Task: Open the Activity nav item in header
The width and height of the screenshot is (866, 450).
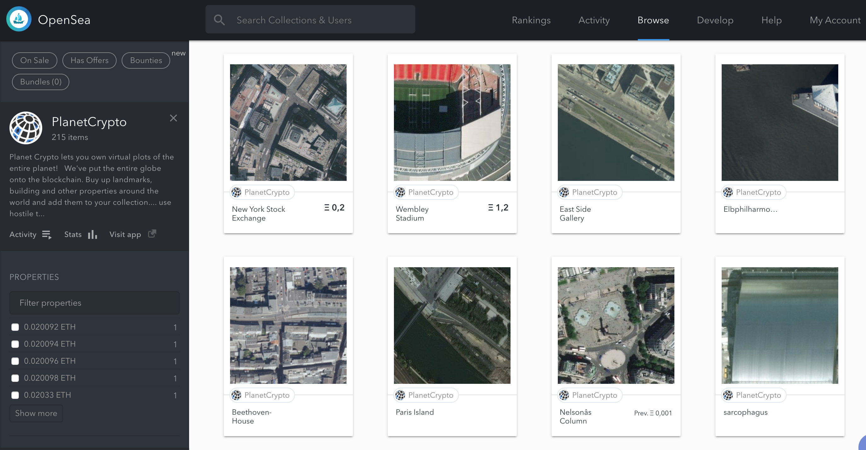Action: click(x=594, y=20)
